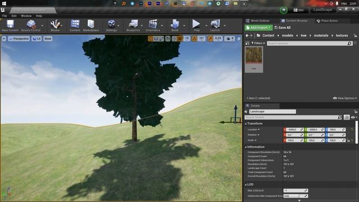The height and width of the screenshot is (202, 359).
Task: Adjust the SubSection Min Component slider field
Action: pyautogui.click(x=296, y=196)
